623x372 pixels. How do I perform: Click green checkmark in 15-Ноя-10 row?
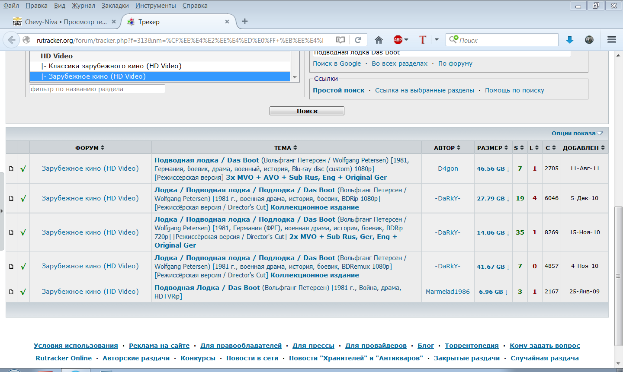23,232
